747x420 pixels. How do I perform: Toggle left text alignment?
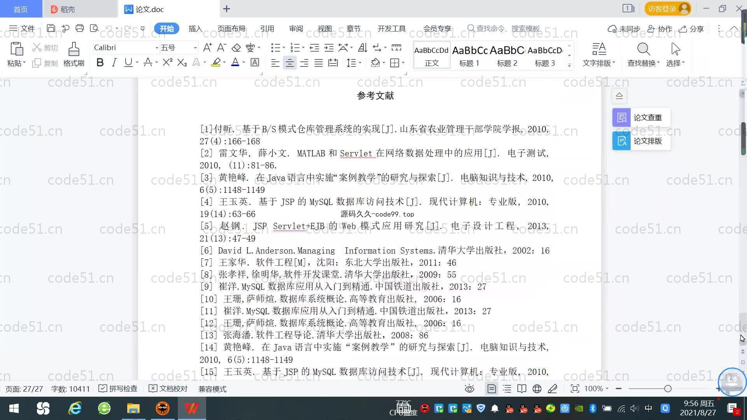(x=275, y=63)
